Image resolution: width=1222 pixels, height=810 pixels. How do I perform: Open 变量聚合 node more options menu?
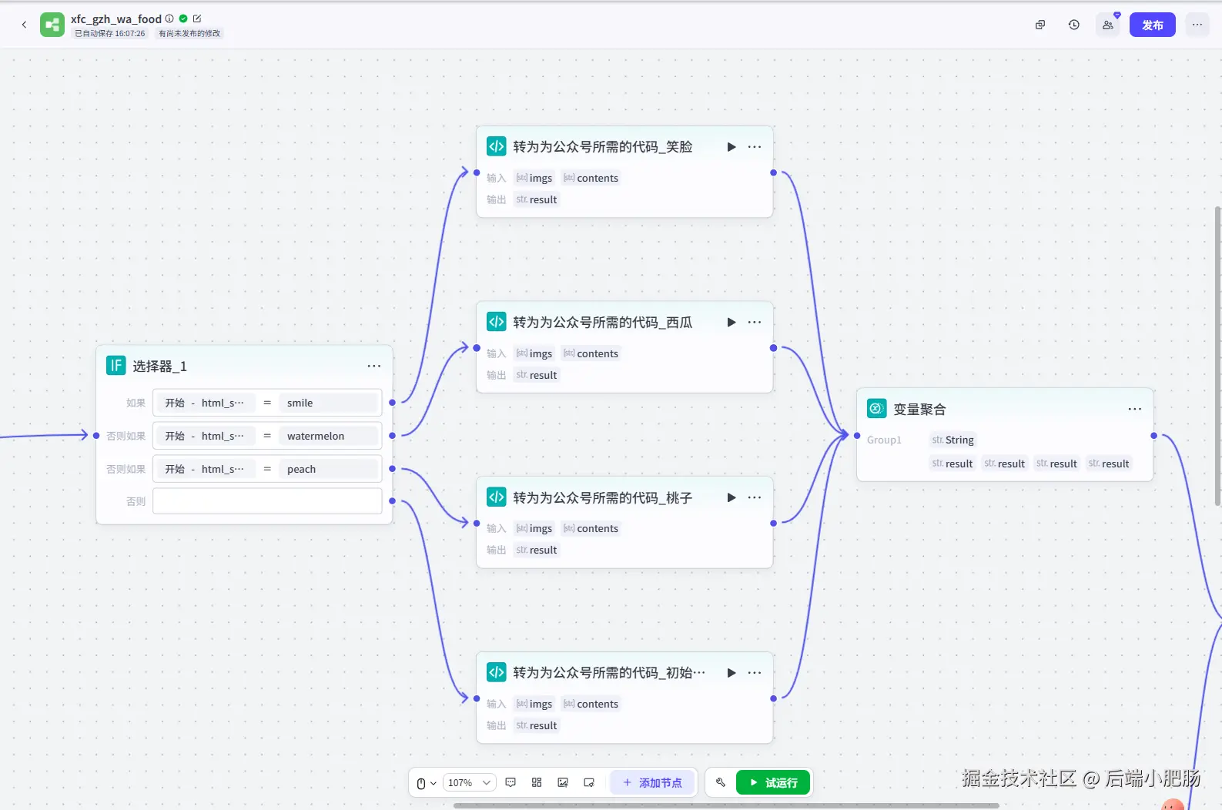tap(1135, 409)
